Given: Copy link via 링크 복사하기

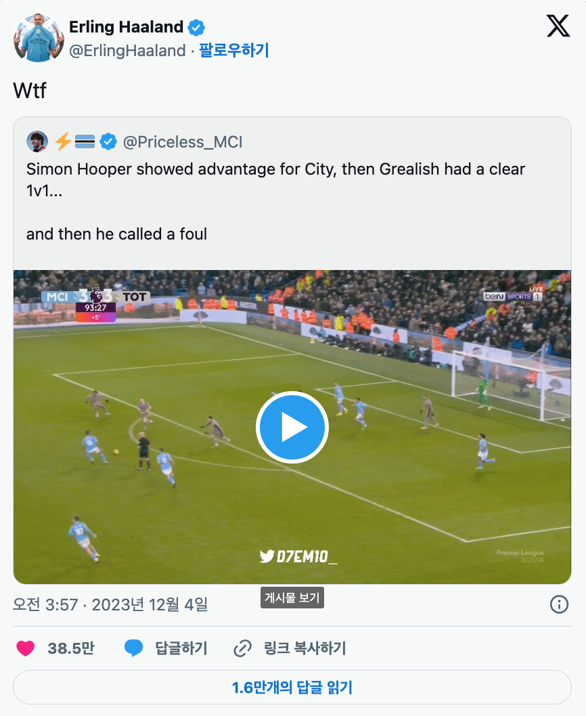Looking at the screenshot, I should [305, 648].
